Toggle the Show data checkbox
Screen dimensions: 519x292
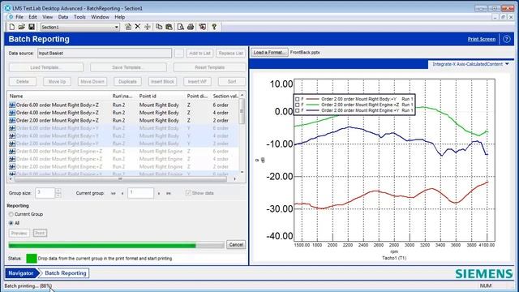coord(188,193)
